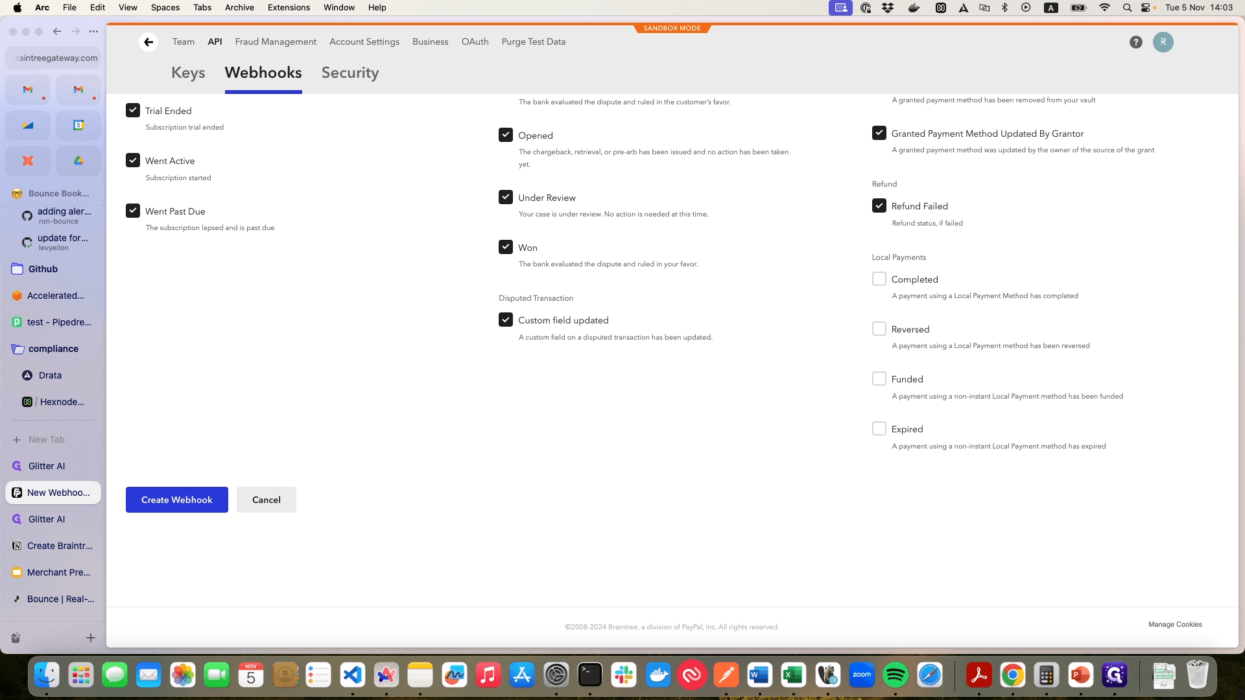Screen dimensions: 1245x700
Task: Collapse the Bounce Book... sidebar group
Action: click(x=53, y=193)
